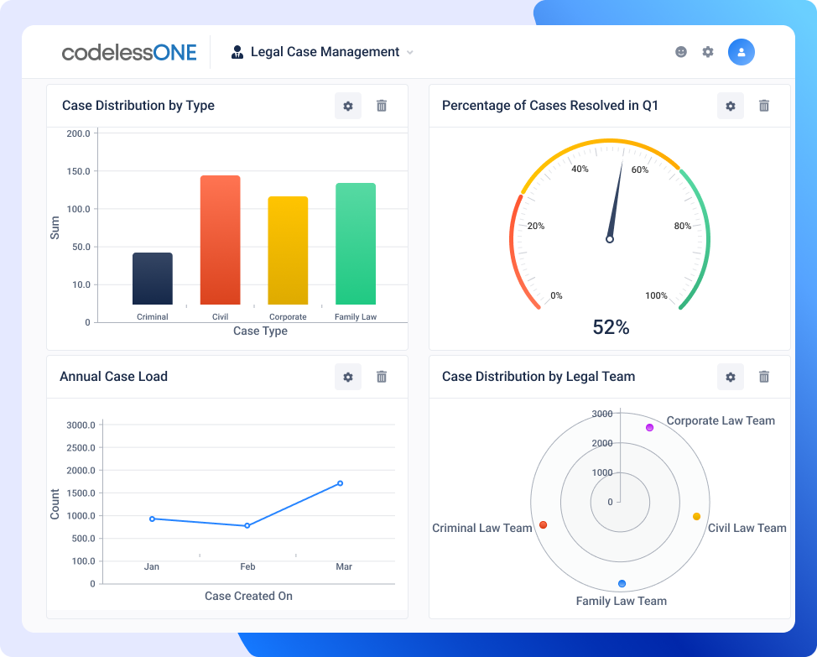Select the Corporate Law Team data point
This screenshot has width=817, height=657.
coord(649,428)
